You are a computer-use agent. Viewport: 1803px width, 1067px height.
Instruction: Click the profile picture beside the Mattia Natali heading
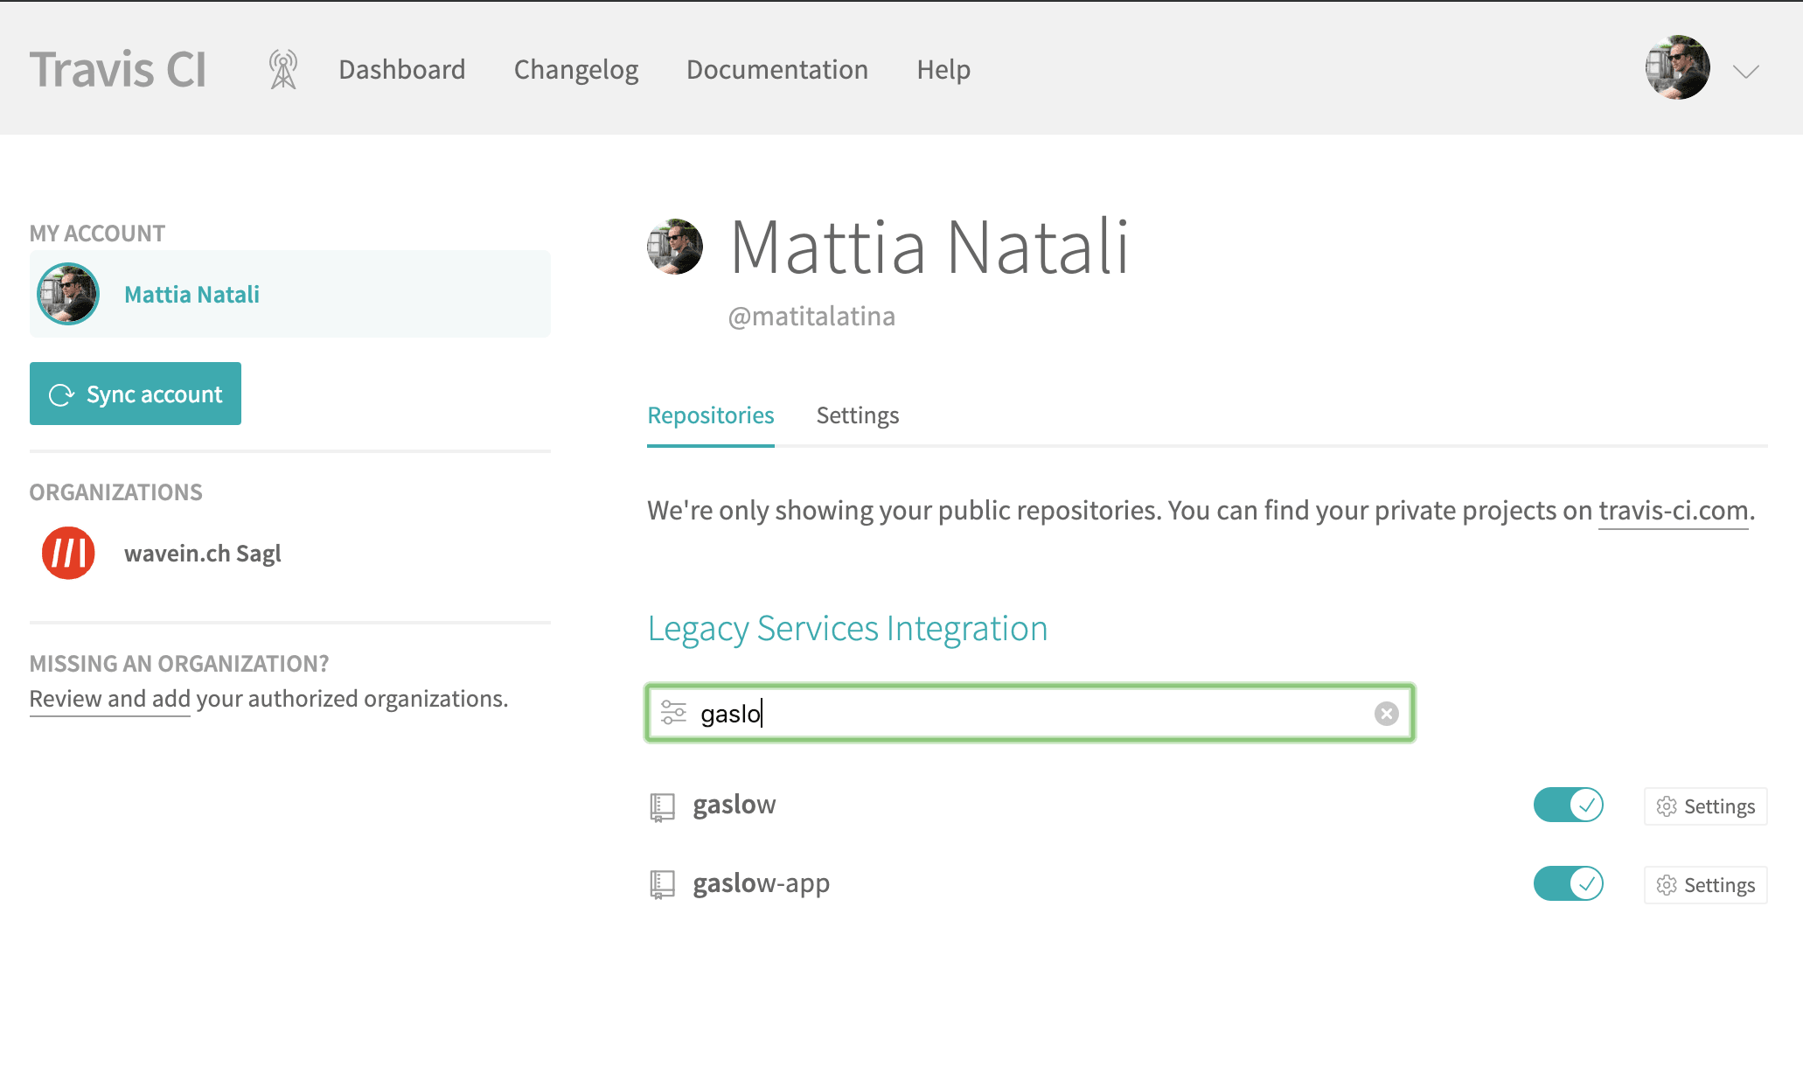click(675, 247)
